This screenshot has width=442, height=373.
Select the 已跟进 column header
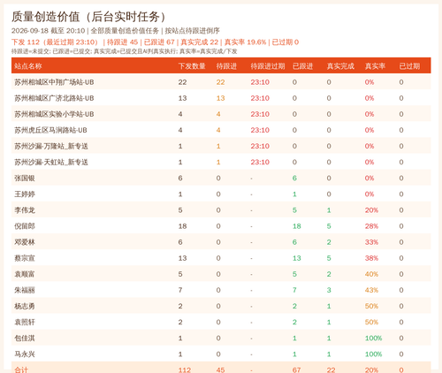pos(302,66)
